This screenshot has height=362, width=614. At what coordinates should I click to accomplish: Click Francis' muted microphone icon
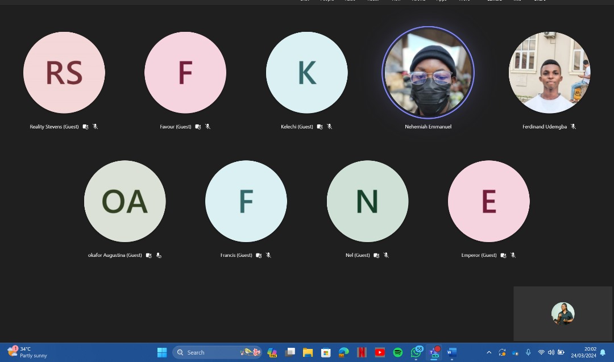(x=268, y=255)
